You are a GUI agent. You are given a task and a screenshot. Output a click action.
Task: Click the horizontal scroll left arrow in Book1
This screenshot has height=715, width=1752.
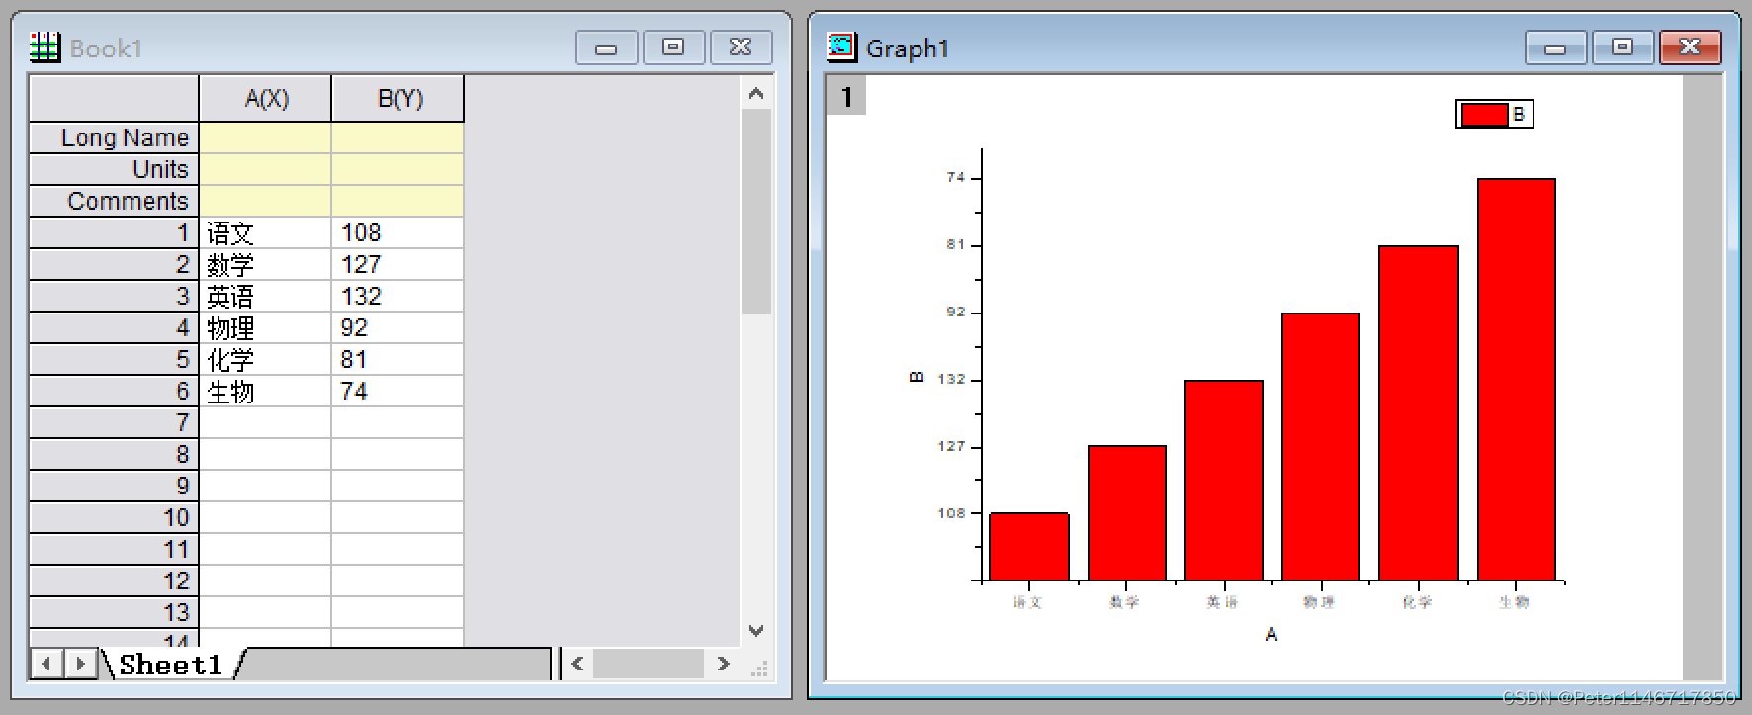click(578, 664)
